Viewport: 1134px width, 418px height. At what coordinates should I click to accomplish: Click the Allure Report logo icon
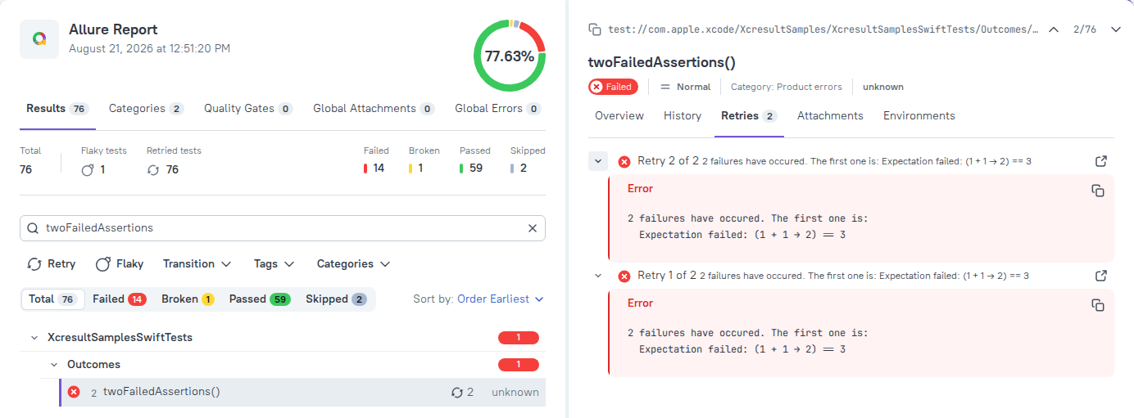(x=39, y=39)
